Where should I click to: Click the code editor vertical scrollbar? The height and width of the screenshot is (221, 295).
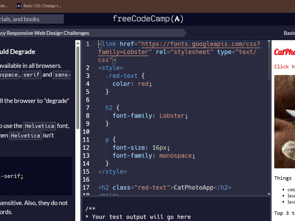[x=269, y=60]
